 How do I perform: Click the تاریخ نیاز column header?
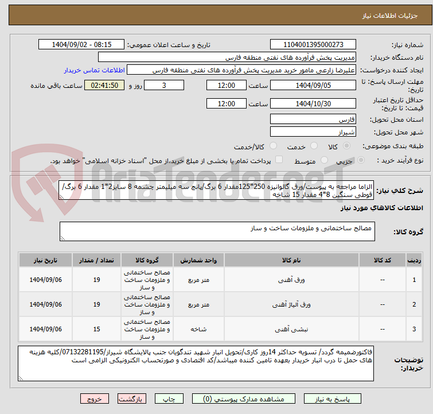pyautogui.click(x=45, y=260)
